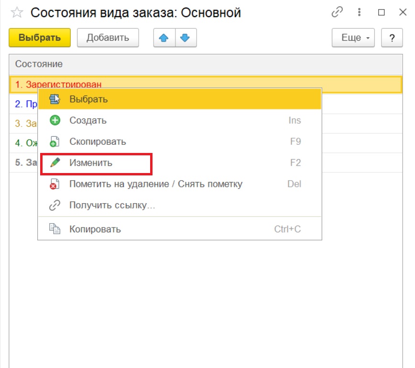This screenshot has height=368, width=415.
Task: Click the green plus Создать icon
Action: 55,120
